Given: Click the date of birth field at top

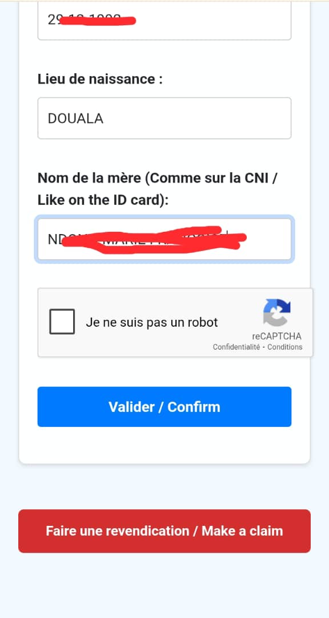Looking at the screenshot, I should [164, 21].
